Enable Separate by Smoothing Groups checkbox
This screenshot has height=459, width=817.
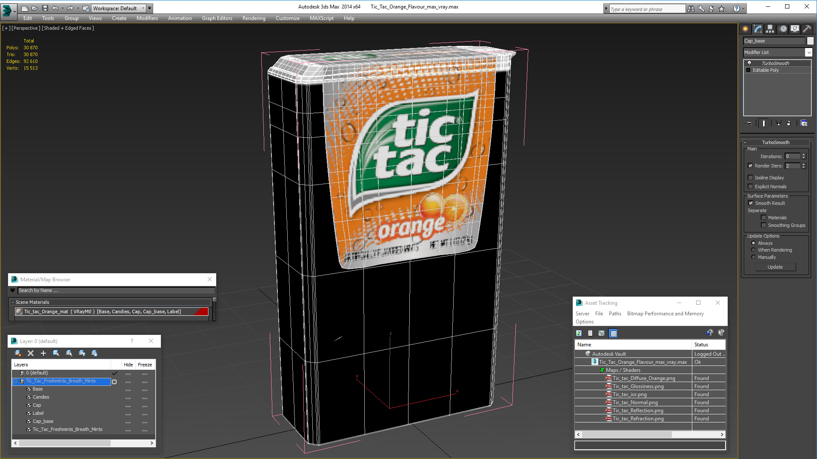click(x=763, y=225)
